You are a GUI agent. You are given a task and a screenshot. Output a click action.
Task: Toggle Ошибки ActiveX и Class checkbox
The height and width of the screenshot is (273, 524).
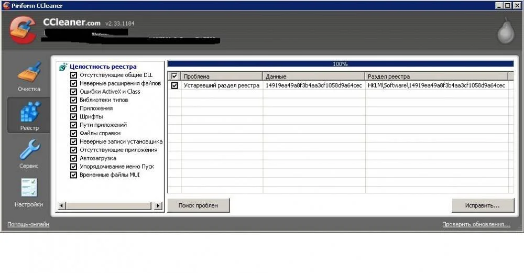click(73, 92)
